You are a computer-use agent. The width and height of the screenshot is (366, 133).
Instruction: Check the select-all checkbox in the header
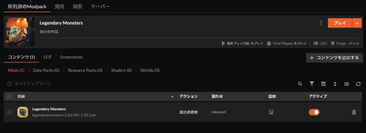pyautogui.click(x=9, y=96)
